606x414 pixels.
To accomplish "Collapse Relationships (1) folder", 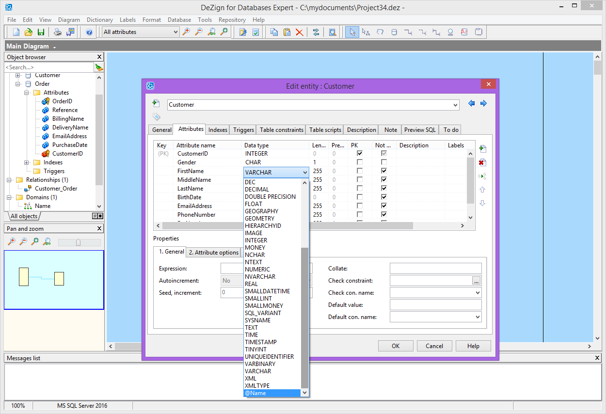I will (9, 180).
